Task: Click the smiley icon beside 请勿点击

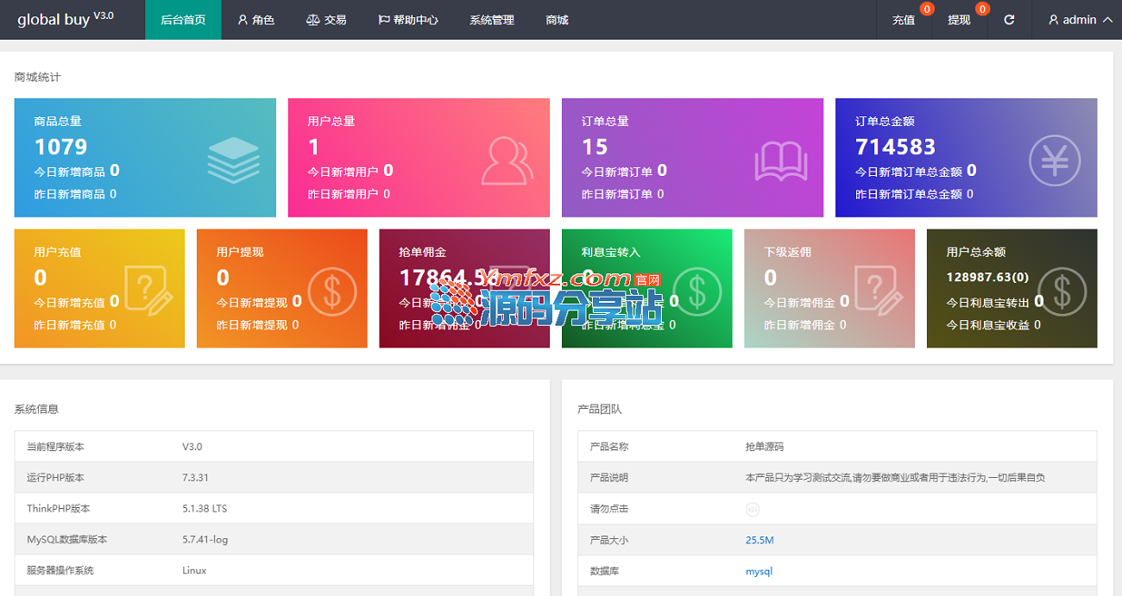Action: [x=752, y=509]
